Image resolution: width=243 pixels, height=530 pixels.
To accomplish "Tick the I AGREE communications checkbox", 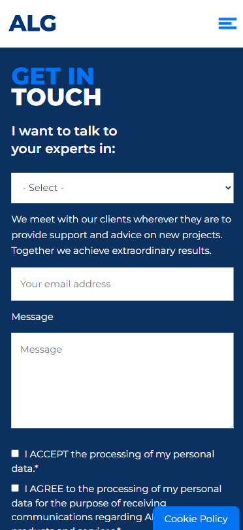I will 15,487.
